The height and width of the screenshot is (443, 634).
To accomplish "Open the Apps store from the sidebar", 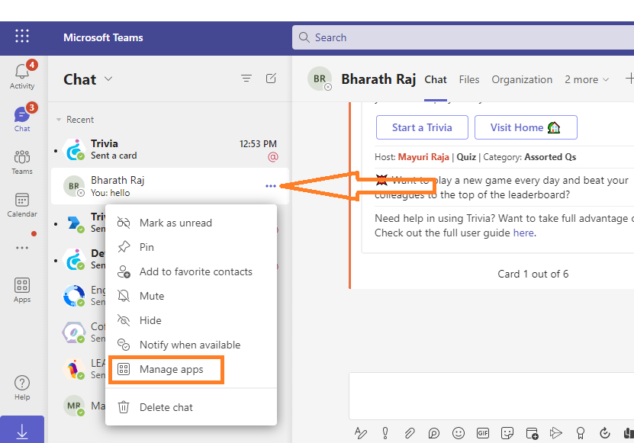I will [x=22, y=291].
